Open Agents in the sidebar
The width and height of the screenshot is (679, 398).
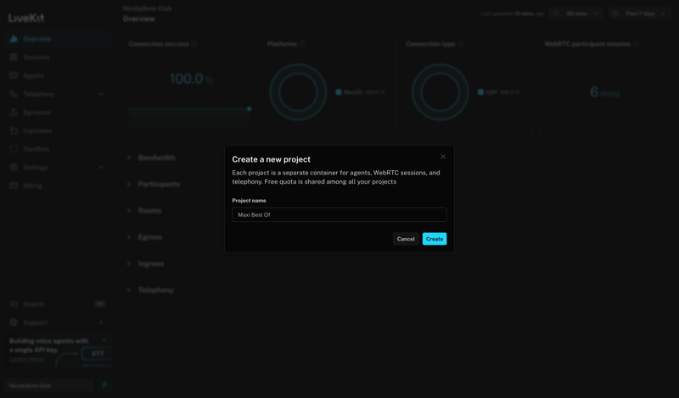(57, 75)
